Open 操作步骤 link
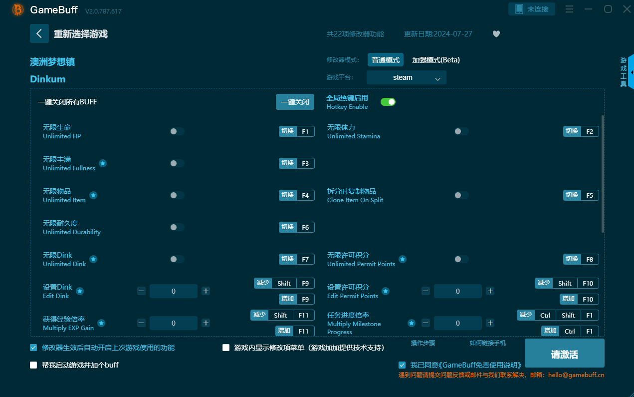Viewport: 634px width, 397px height. click(423, 343)
